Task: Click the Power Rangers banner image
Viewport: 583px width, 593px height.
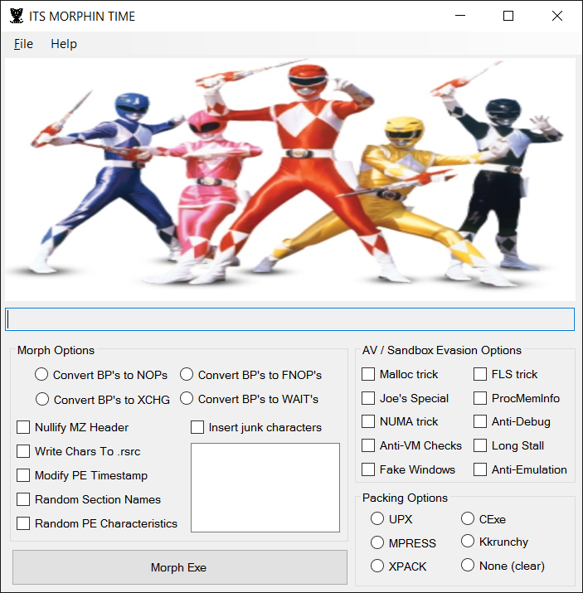Action: [x=290, y=179]
